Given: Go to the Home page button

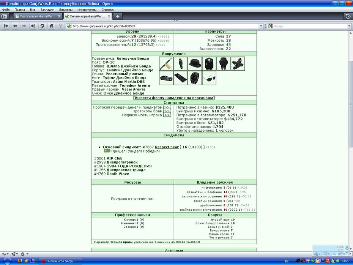Looking at the screenshot, I should (x=51, y=26).
